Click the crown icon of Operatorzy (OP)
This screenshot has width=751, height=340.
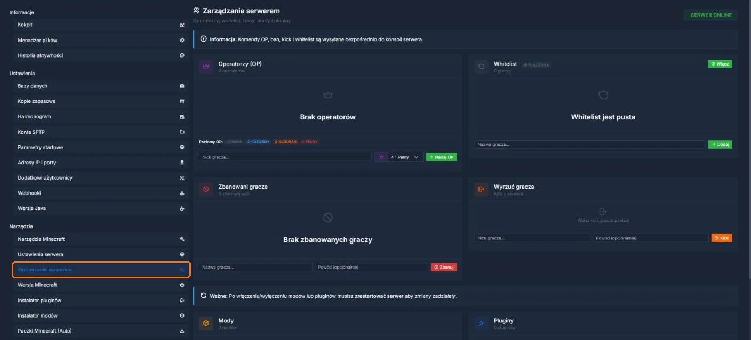pyautogui.click(x=206, y=67)
